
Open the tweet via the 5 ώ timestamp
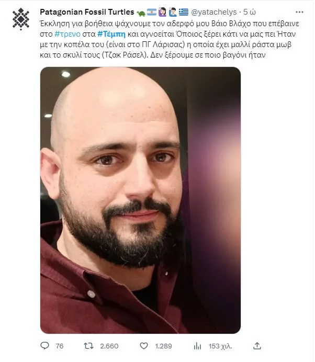pyautogui.click(x=250, y=12)
